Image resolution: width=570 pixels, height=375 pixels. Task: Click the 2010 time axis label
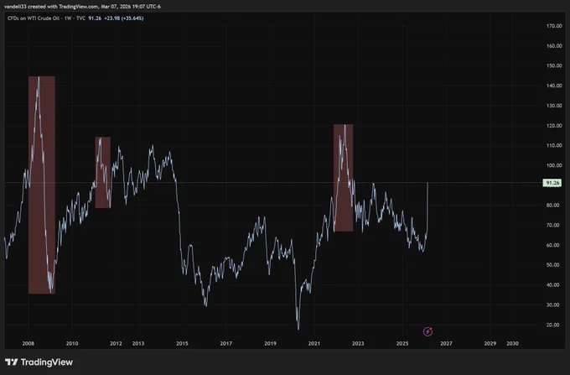coord(72,343)
